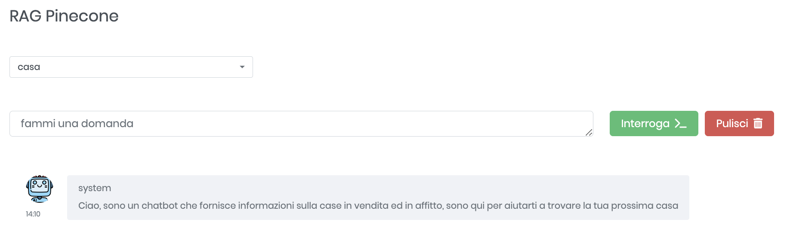The width and height of the screenshot is (790, 250).
Task: Click the "RAG Pinecone" page heading
Action: coord(64,16)
